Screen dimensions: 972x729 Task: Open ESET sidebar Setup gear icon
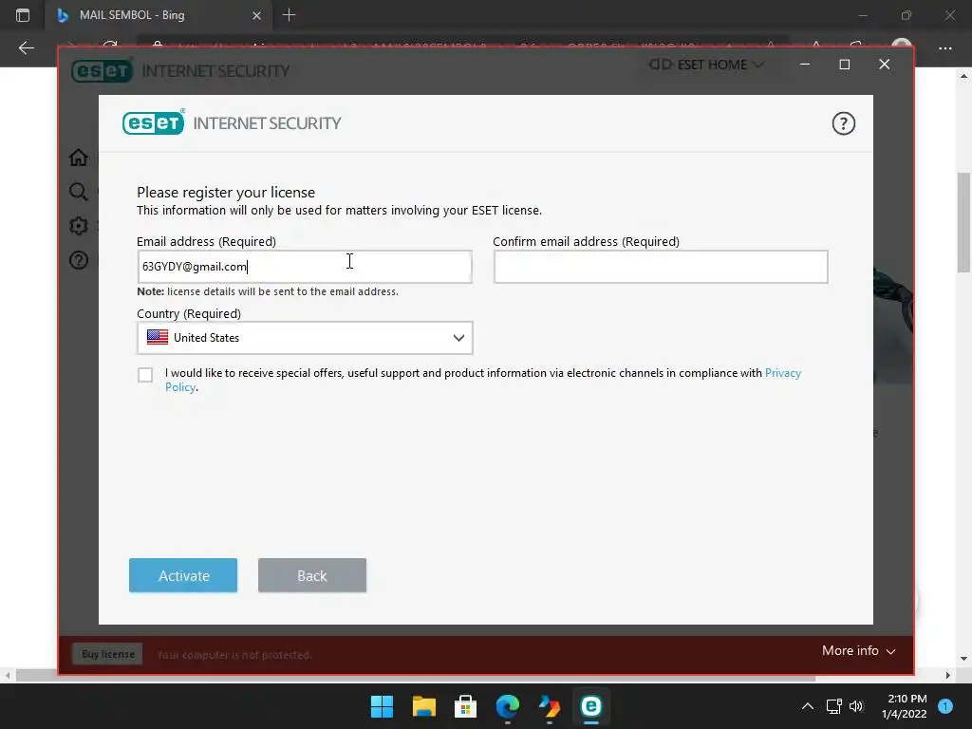pyautogui.click(x=78, y=226)
